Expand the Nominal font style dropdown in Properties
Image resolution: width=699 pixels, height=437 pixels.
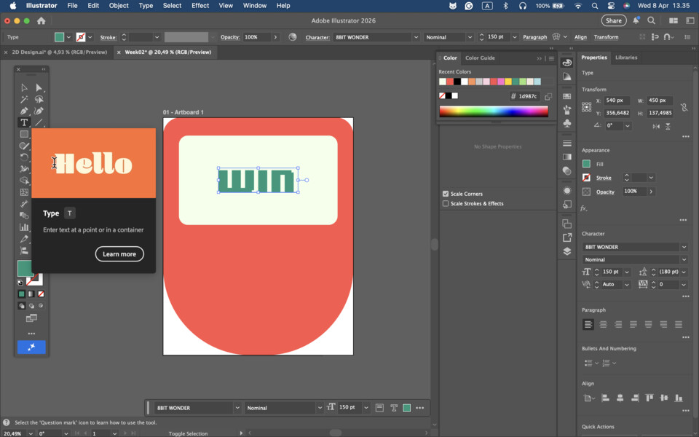[x=684, y=259]
